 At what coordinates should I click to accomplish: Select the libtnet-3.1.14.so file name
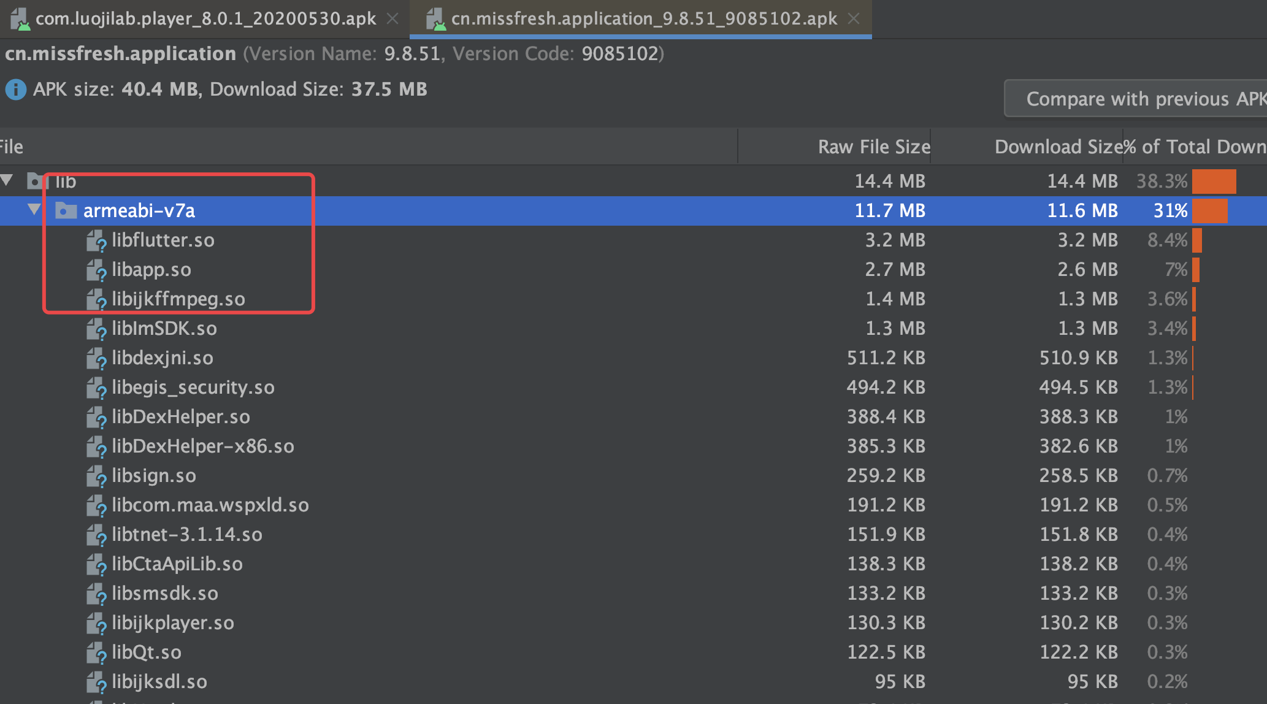click(x=187, y=534)
